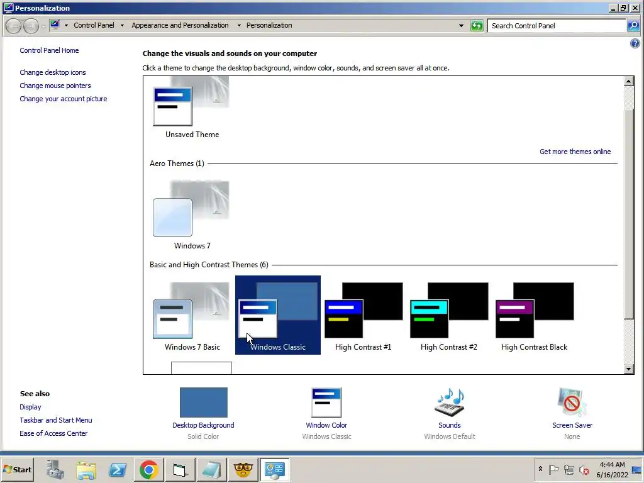The height and width of the screenshot is (483, 644).
Task: Click the muted volume tray icon
Action: [x=584, y=469]
